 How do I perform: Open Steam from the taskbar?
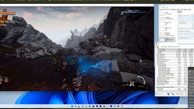coord(118,106)
